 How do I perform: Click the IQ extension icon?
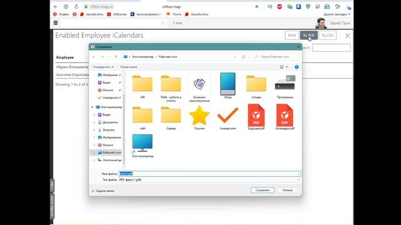point(270,7)
